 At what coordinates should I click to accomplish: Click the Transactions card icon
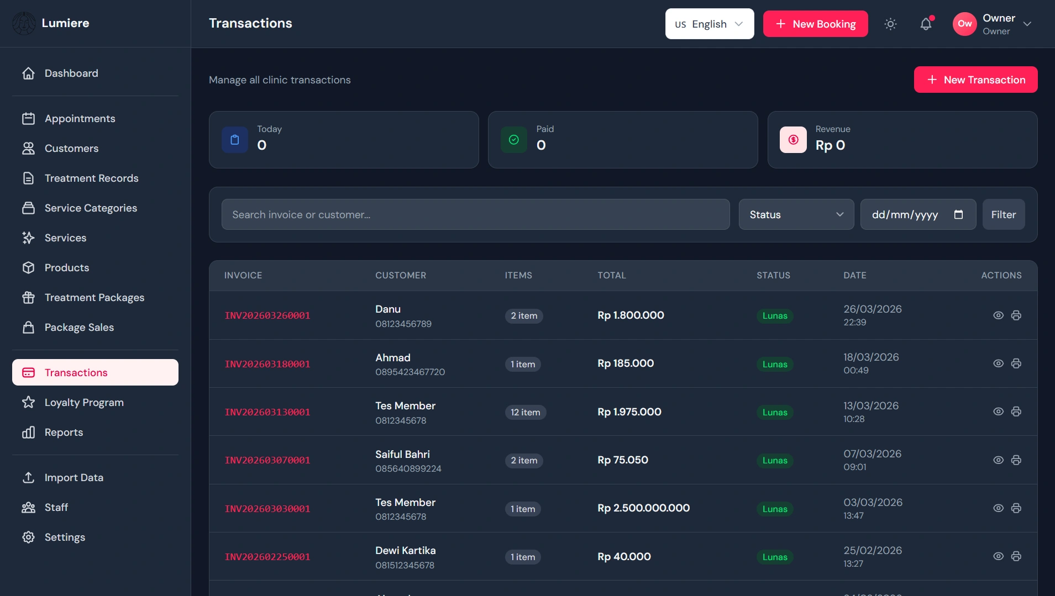point(28,372)
